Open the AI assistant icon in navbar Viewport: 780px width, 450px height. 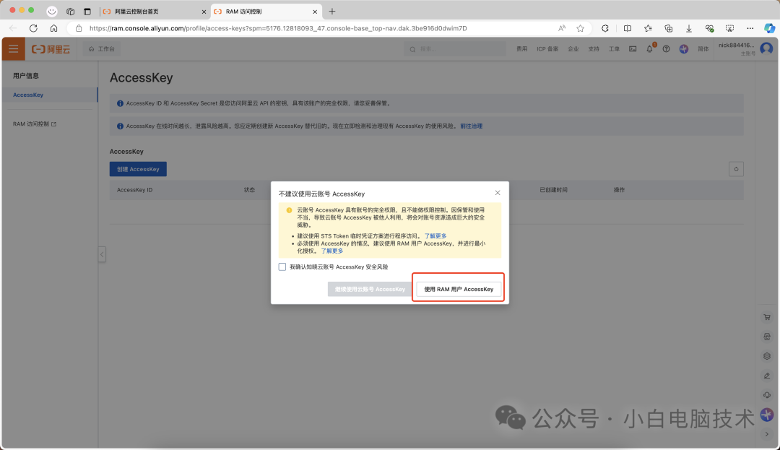(683, 48)
